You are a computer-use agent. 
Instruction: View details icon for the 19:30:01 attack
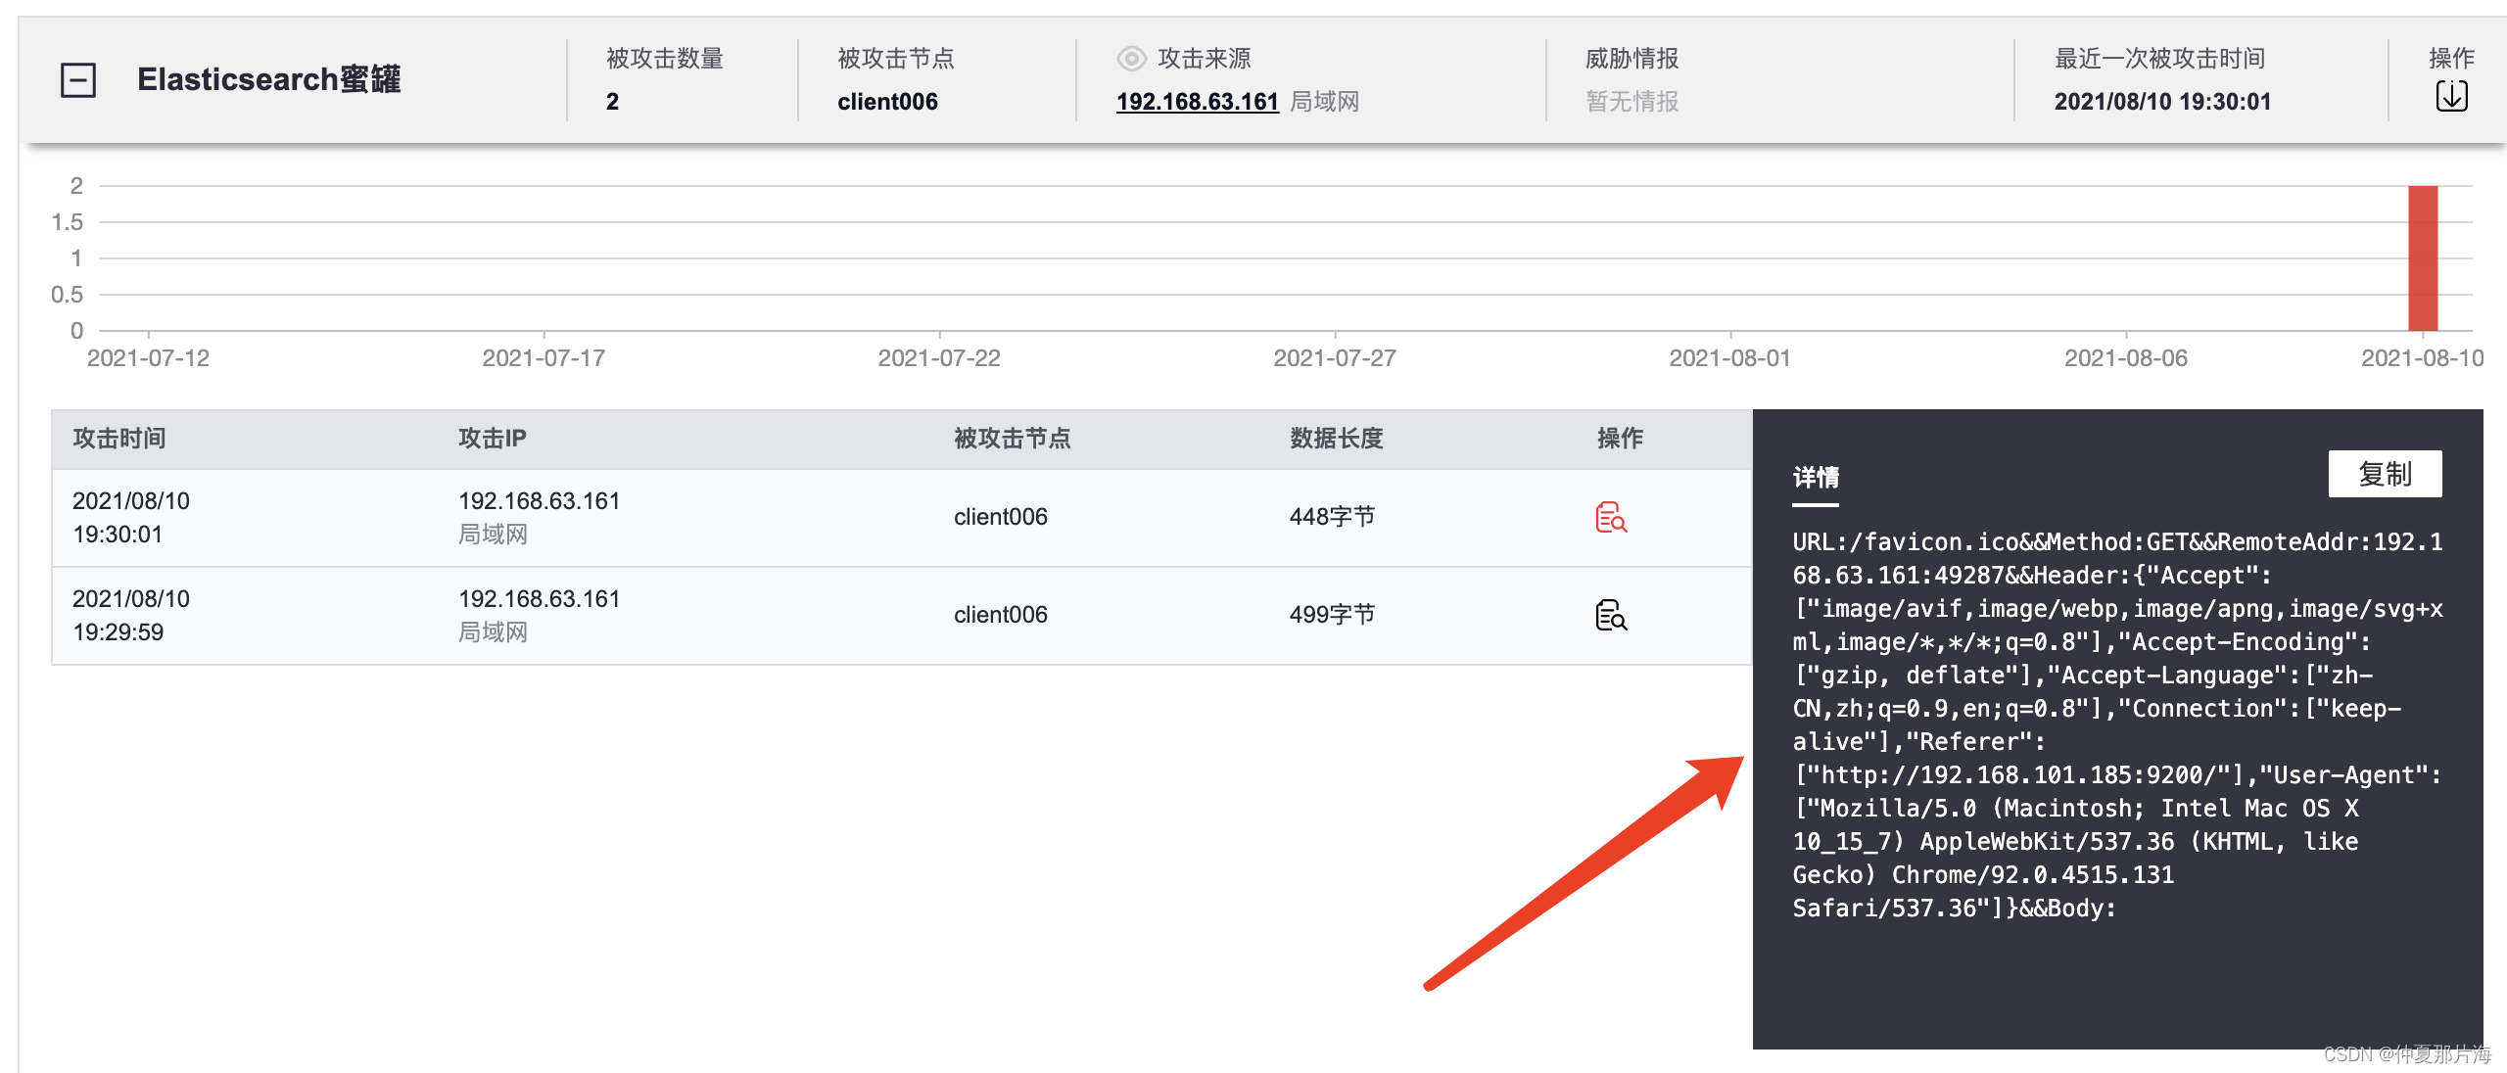[x=1611, y=517]
